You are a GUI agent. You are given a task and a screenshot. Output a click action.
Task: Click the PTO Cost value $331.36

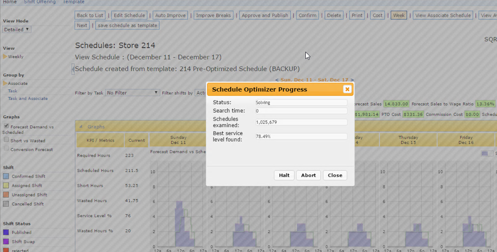[413, 114]
